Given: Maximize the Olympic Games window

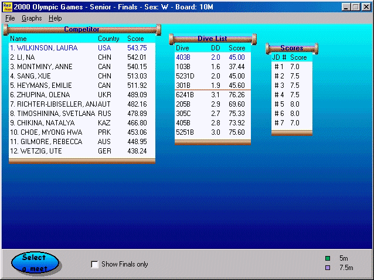Looking at the screenshot, I should click(355, 7).
